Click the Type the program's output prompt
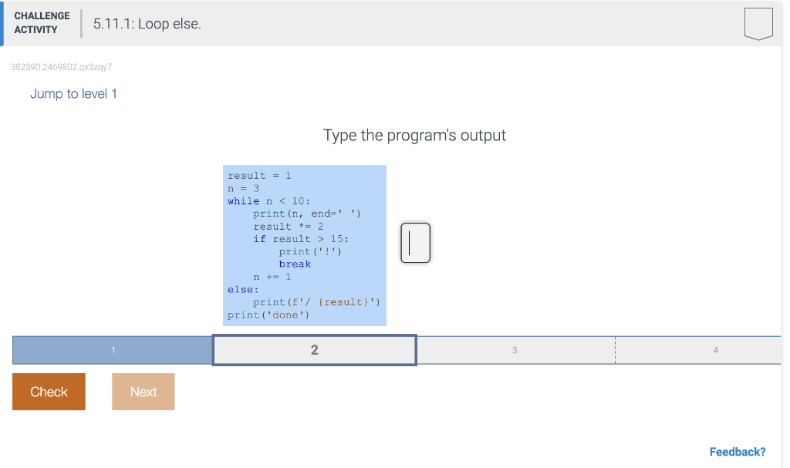 pyautogui.click(x=414, y=135)
